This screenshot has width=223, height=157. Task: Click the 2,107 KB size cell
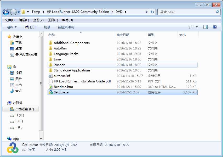[x=190, y=92]
